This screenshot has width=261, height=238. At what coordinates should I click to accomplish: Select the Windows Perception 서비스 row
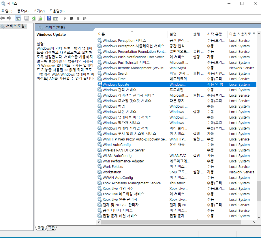tap(176, 40)
